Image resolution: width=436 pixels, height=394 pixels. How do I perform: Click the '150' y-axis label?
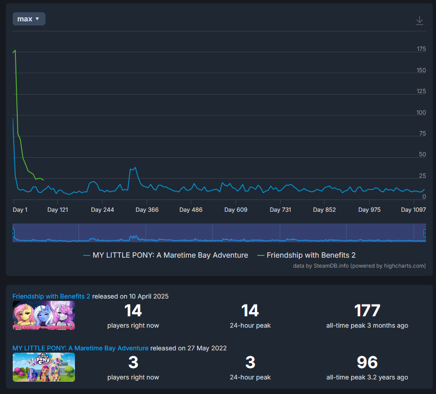coord(421,70)
